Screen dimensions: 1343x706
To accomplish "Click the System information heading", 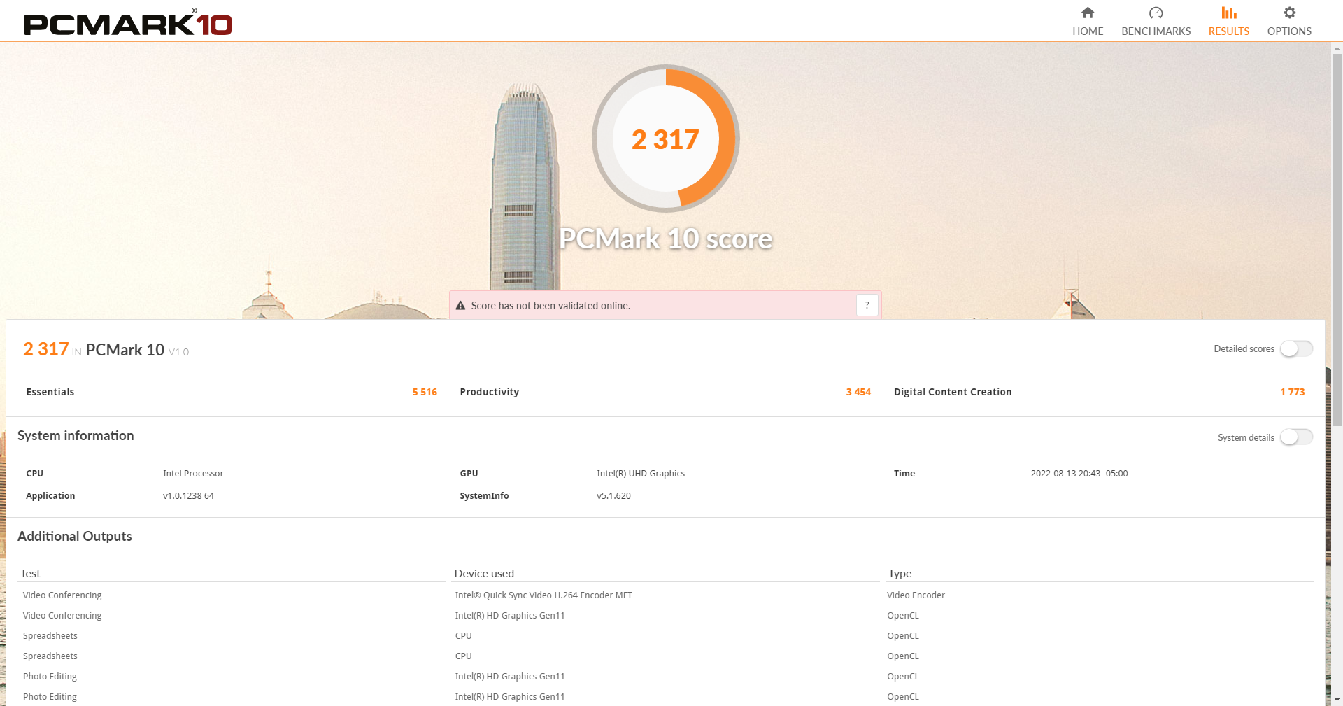I will coord(76,435).
